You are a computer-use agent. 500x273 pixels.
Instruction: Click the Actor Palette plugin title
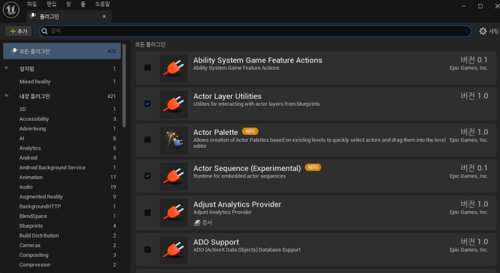pyautogui.click(x=215, y=132)
